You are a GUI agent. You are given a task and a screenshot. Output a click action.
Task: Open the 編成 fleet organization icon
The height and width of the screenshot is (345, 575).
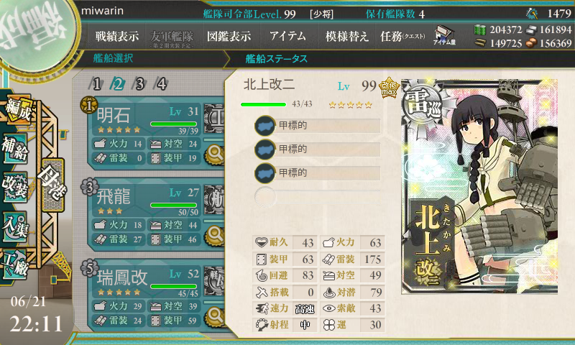tap(17, 110)
